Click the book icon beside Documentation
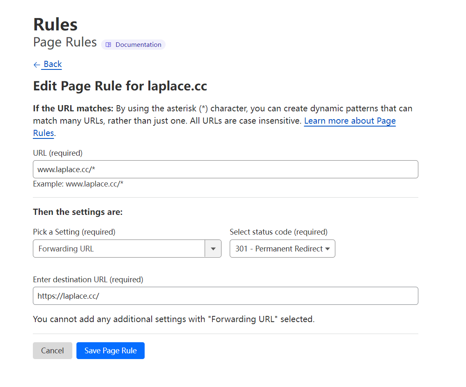The width and height of the screenshot is (466, 387). click(108, 45)
